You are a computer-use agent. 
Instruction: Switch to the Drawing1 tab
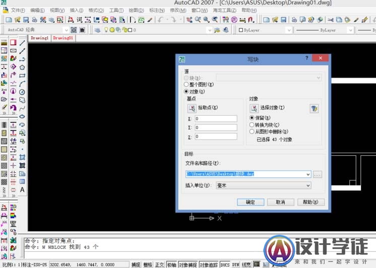point(40,38)
